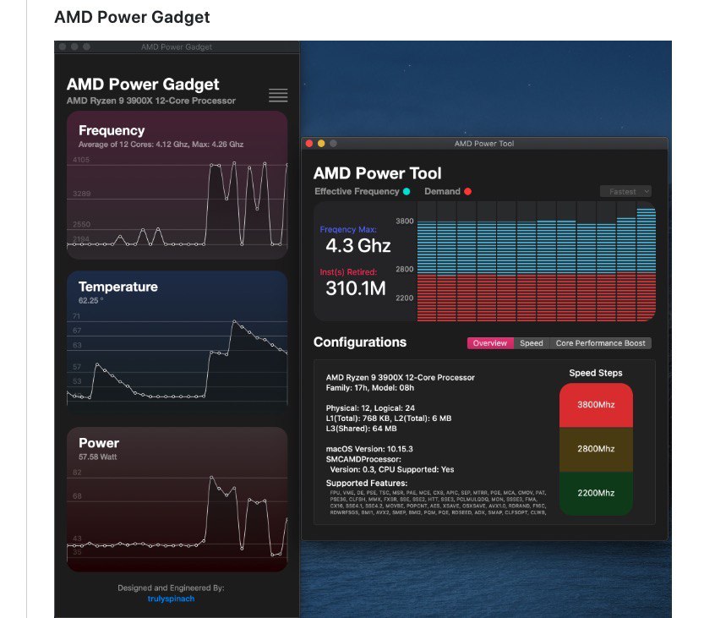Click the Frequency graph card
Viewport: 704px width, 618px height.
(x=177, y=185)
